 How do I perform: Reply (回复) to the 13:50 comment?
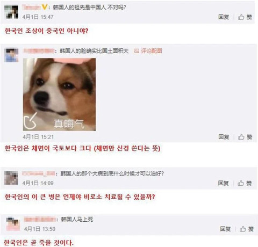point(225,229)
